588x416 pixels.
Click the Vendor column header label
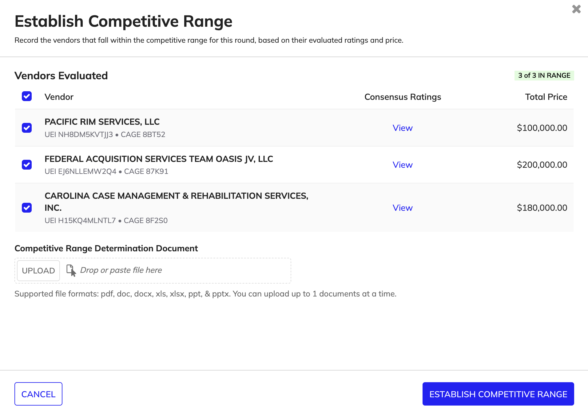pos(59,97)
